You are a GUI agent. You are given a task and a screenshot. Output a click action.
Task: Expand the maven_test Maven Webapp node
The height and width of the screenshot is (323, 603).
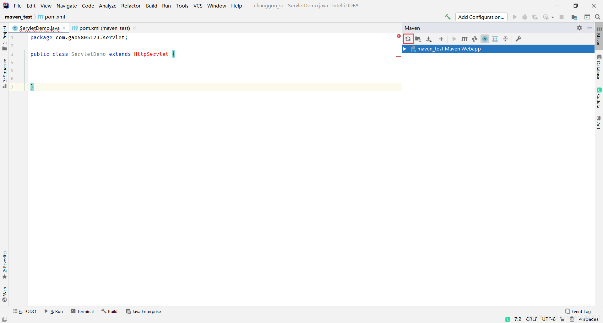405,49
